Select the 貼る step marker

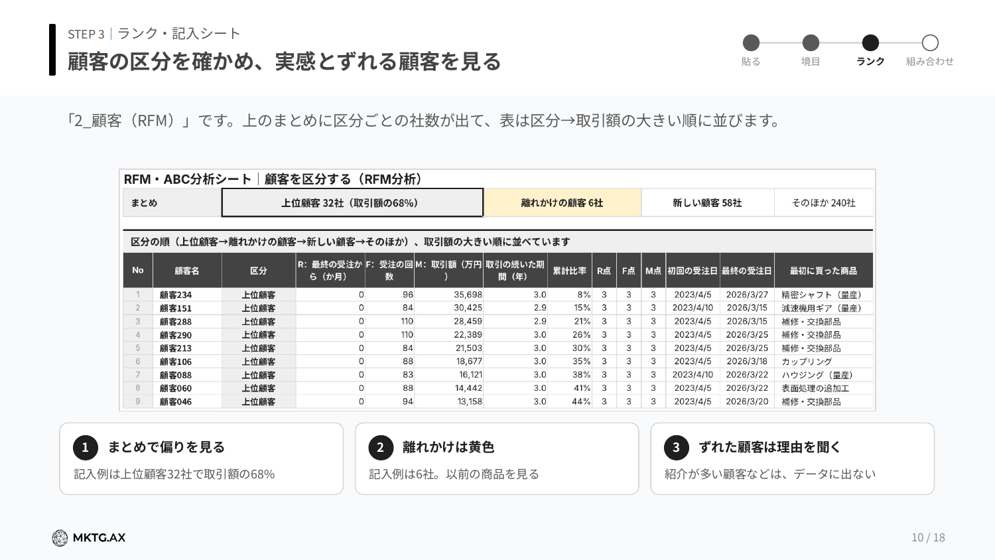(751, 43)
